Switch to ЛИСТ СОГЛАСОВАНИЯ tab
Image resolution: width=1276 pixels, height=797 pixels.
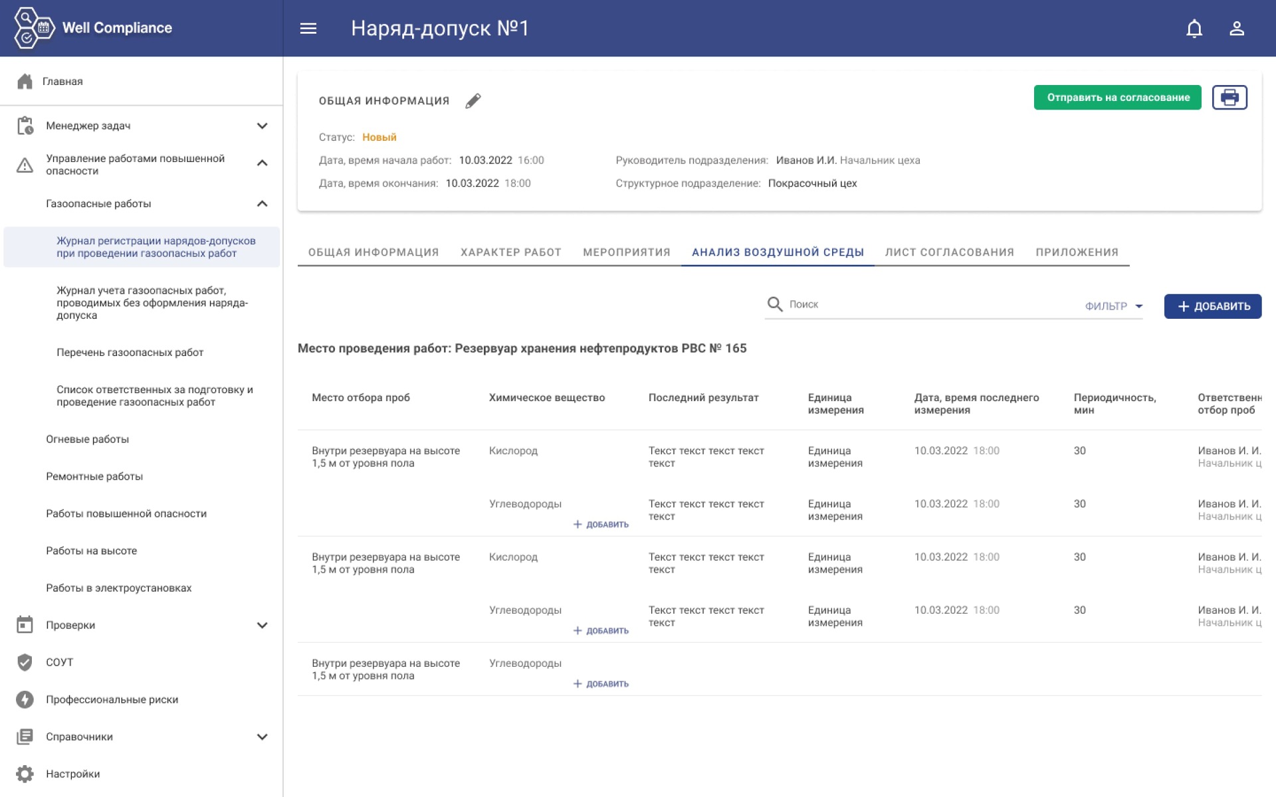(x=949, y=252)
